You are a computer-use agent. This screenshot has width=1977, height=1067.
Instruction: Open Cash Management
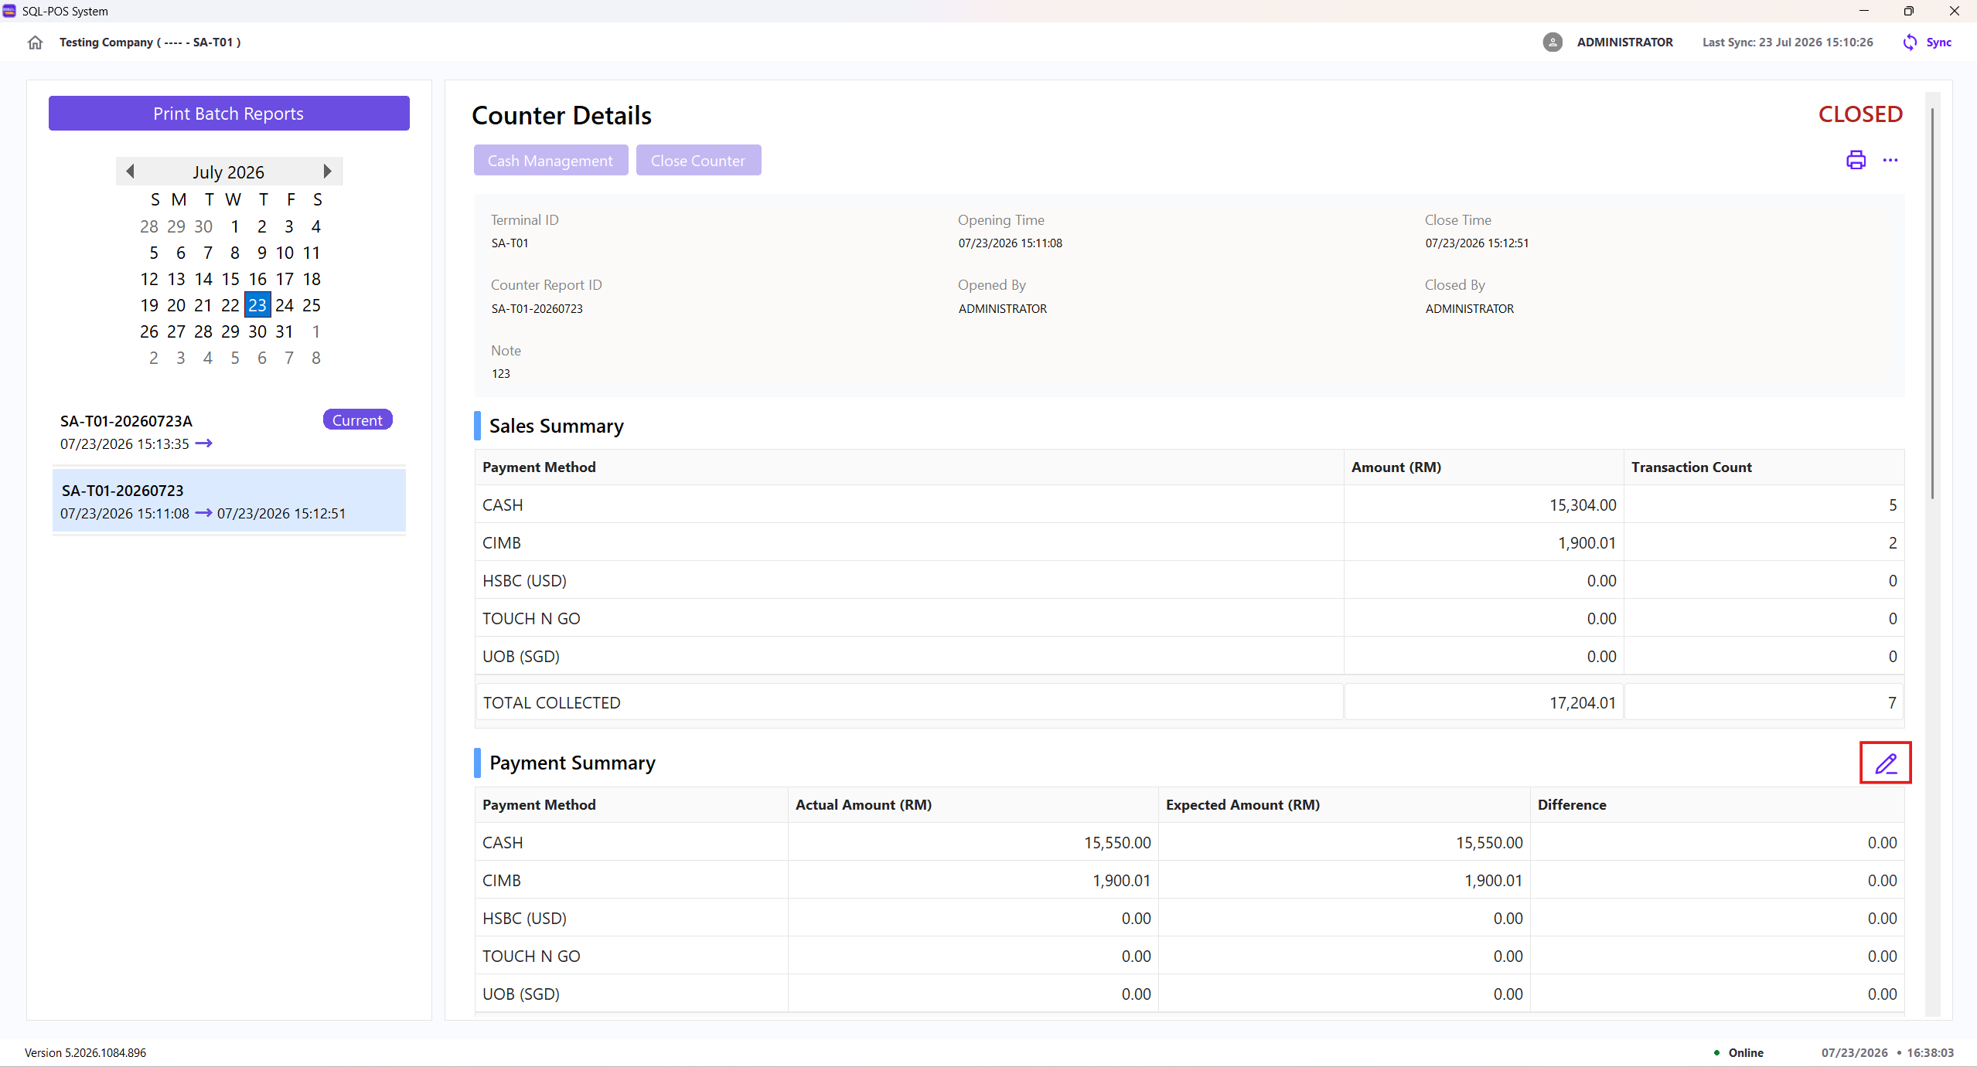(550, 160)
